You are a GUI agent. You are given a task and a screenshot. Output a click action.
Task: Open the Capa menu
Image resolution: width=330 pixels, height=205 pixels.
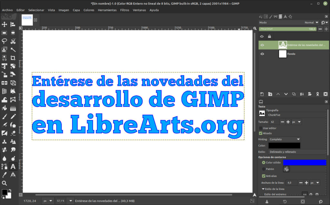[76, 10]
